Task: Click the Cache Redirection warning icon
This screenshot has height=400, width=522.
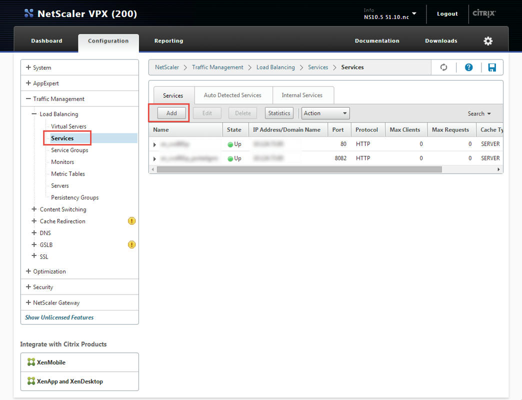Action: pyautogui.click(x=131, y=221)
